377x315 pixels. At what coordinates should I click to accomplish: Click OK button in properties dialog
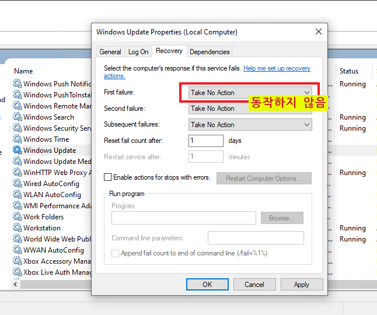point(207,285)
